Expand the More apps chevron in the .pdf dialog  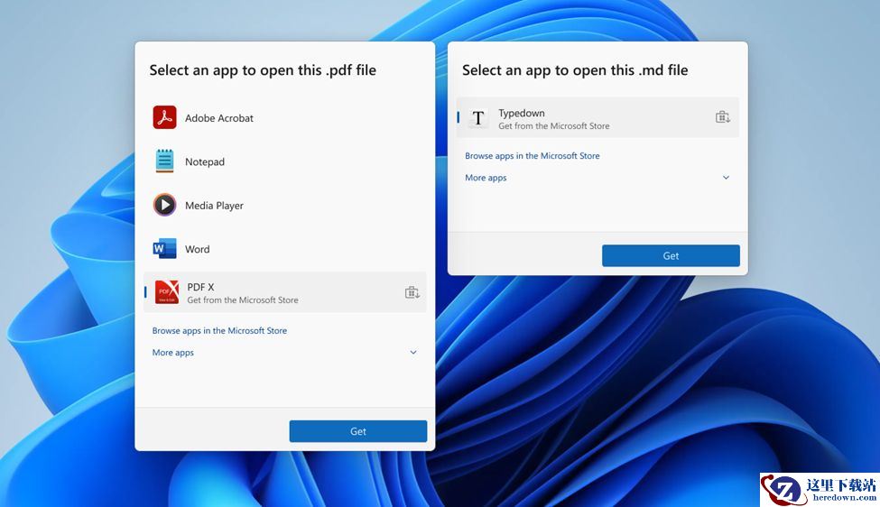(x=413, y=353)
